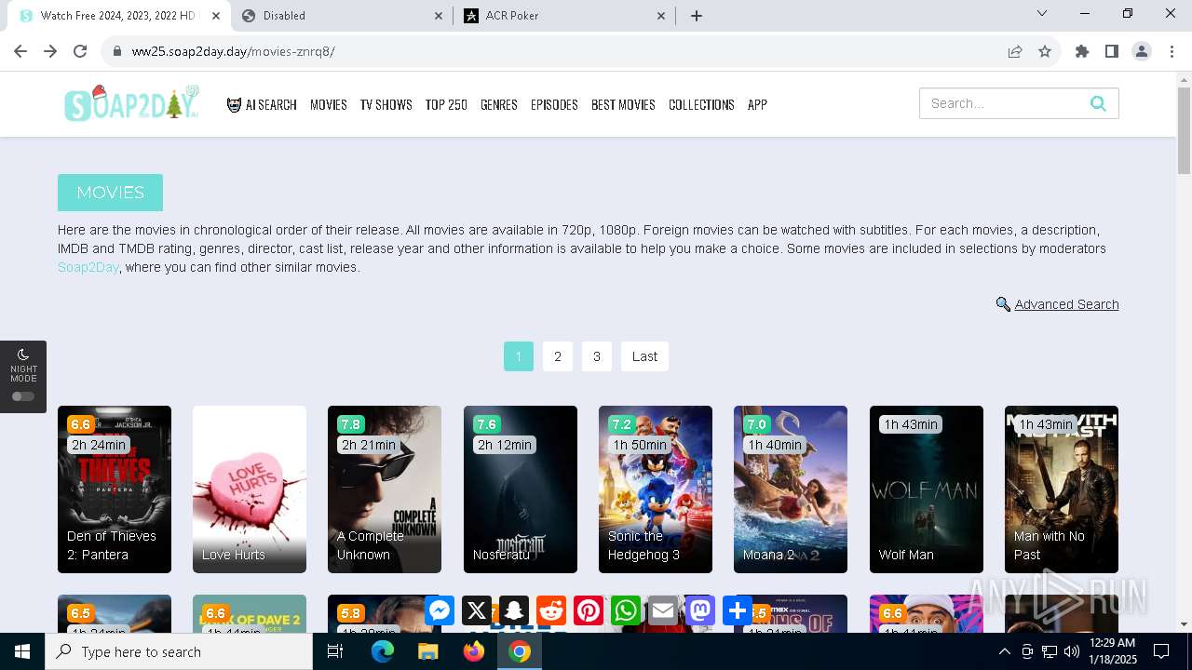Open Chrome profile avatar
The width and height of the screenshot is (1192, 670).
tap(1142, 51)
